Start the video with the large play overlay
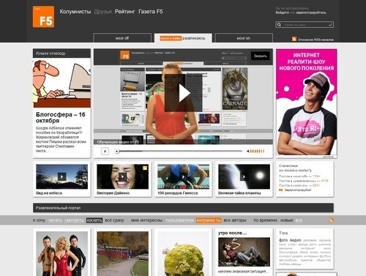The image size is (366, 276). (x=184, y=93)
